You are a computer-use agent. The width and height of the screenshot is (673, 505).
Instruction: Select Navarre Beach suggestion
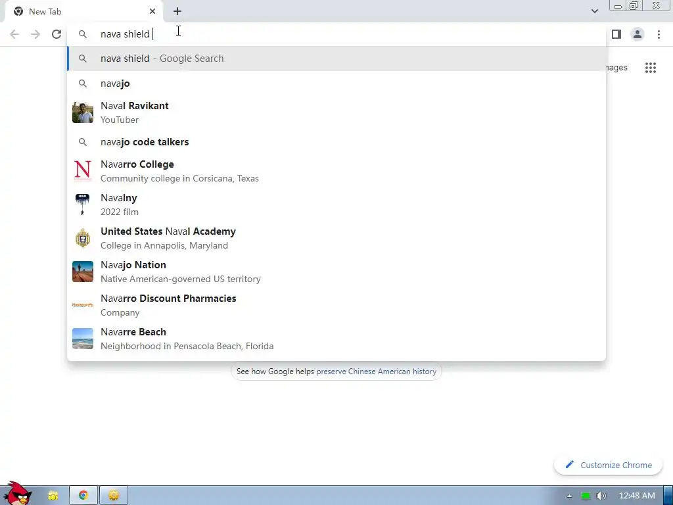tap(336, 339)
